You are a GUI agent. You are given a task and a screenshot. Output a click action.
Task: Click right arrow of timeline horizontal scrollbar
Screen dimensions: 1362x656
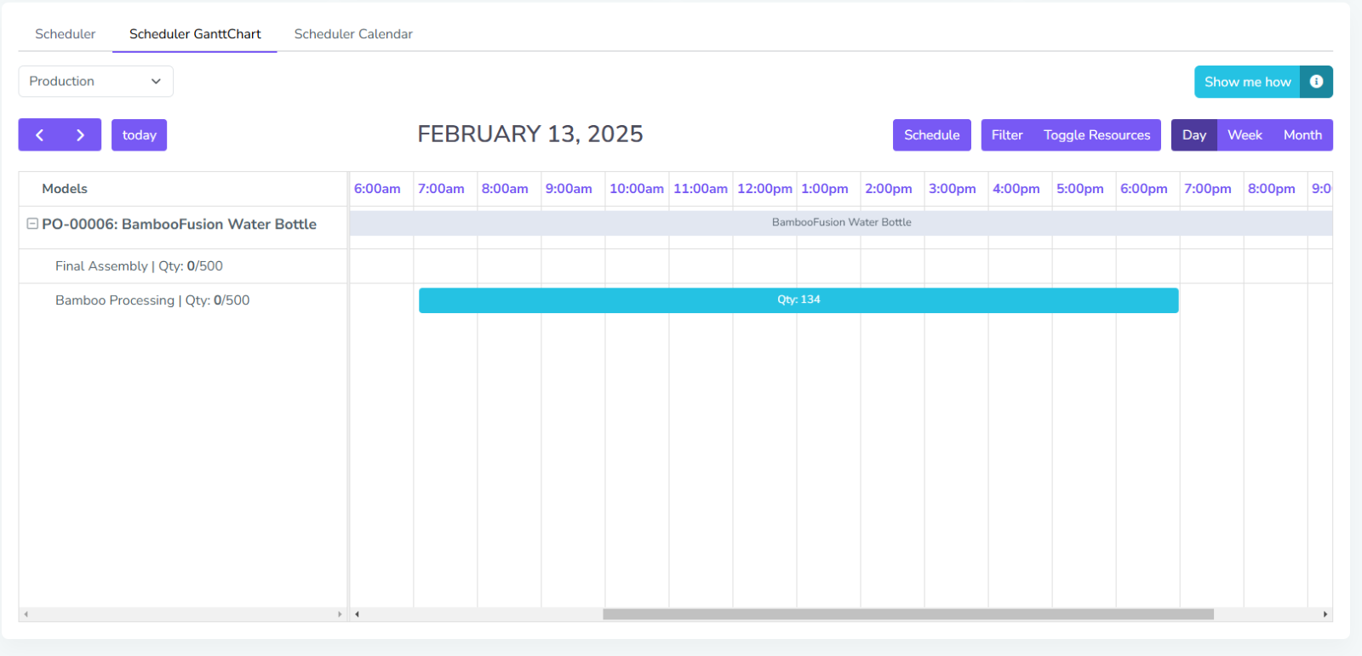[x=1325, y=614]
